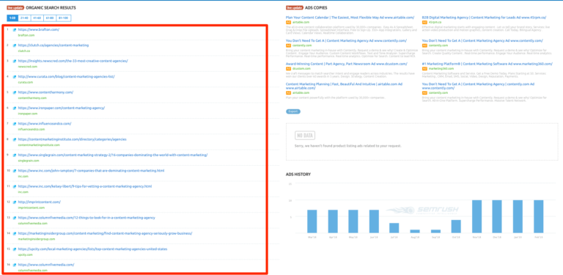Image resolution: width=563 pixels, height=275 pixels.
Task: Switch to results 41-60 tab
Action: [x=37, y=18]
